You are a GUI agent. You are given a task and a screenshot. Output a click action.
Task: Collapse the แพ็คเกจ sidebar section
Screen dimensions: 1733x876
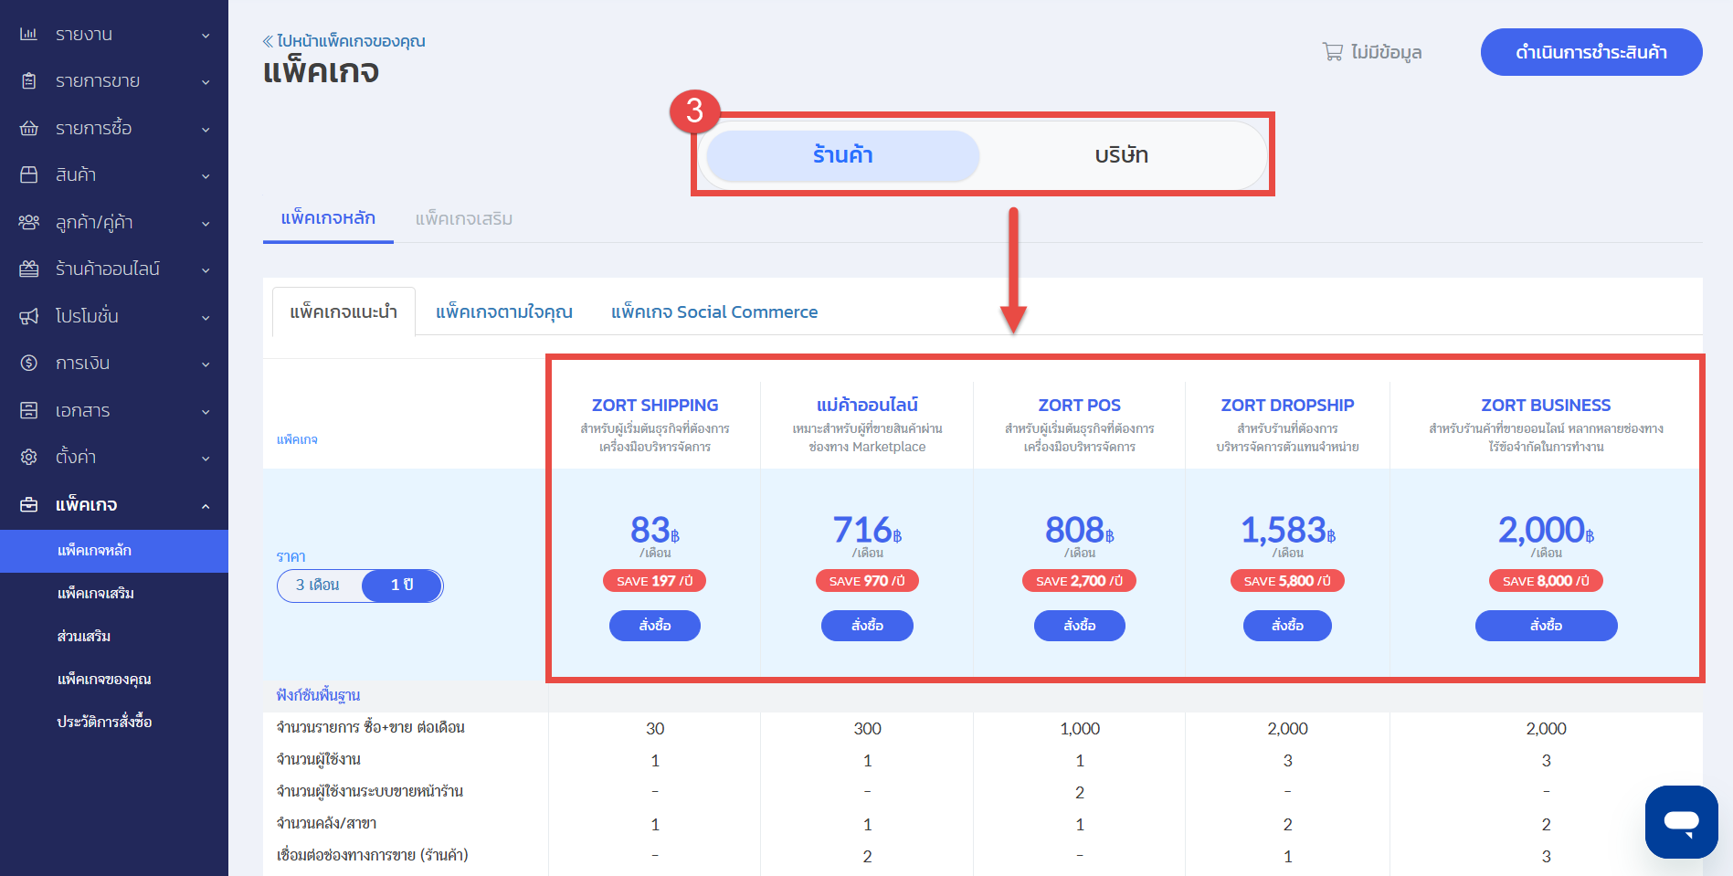pyautogui.click(x=206, y=506)
